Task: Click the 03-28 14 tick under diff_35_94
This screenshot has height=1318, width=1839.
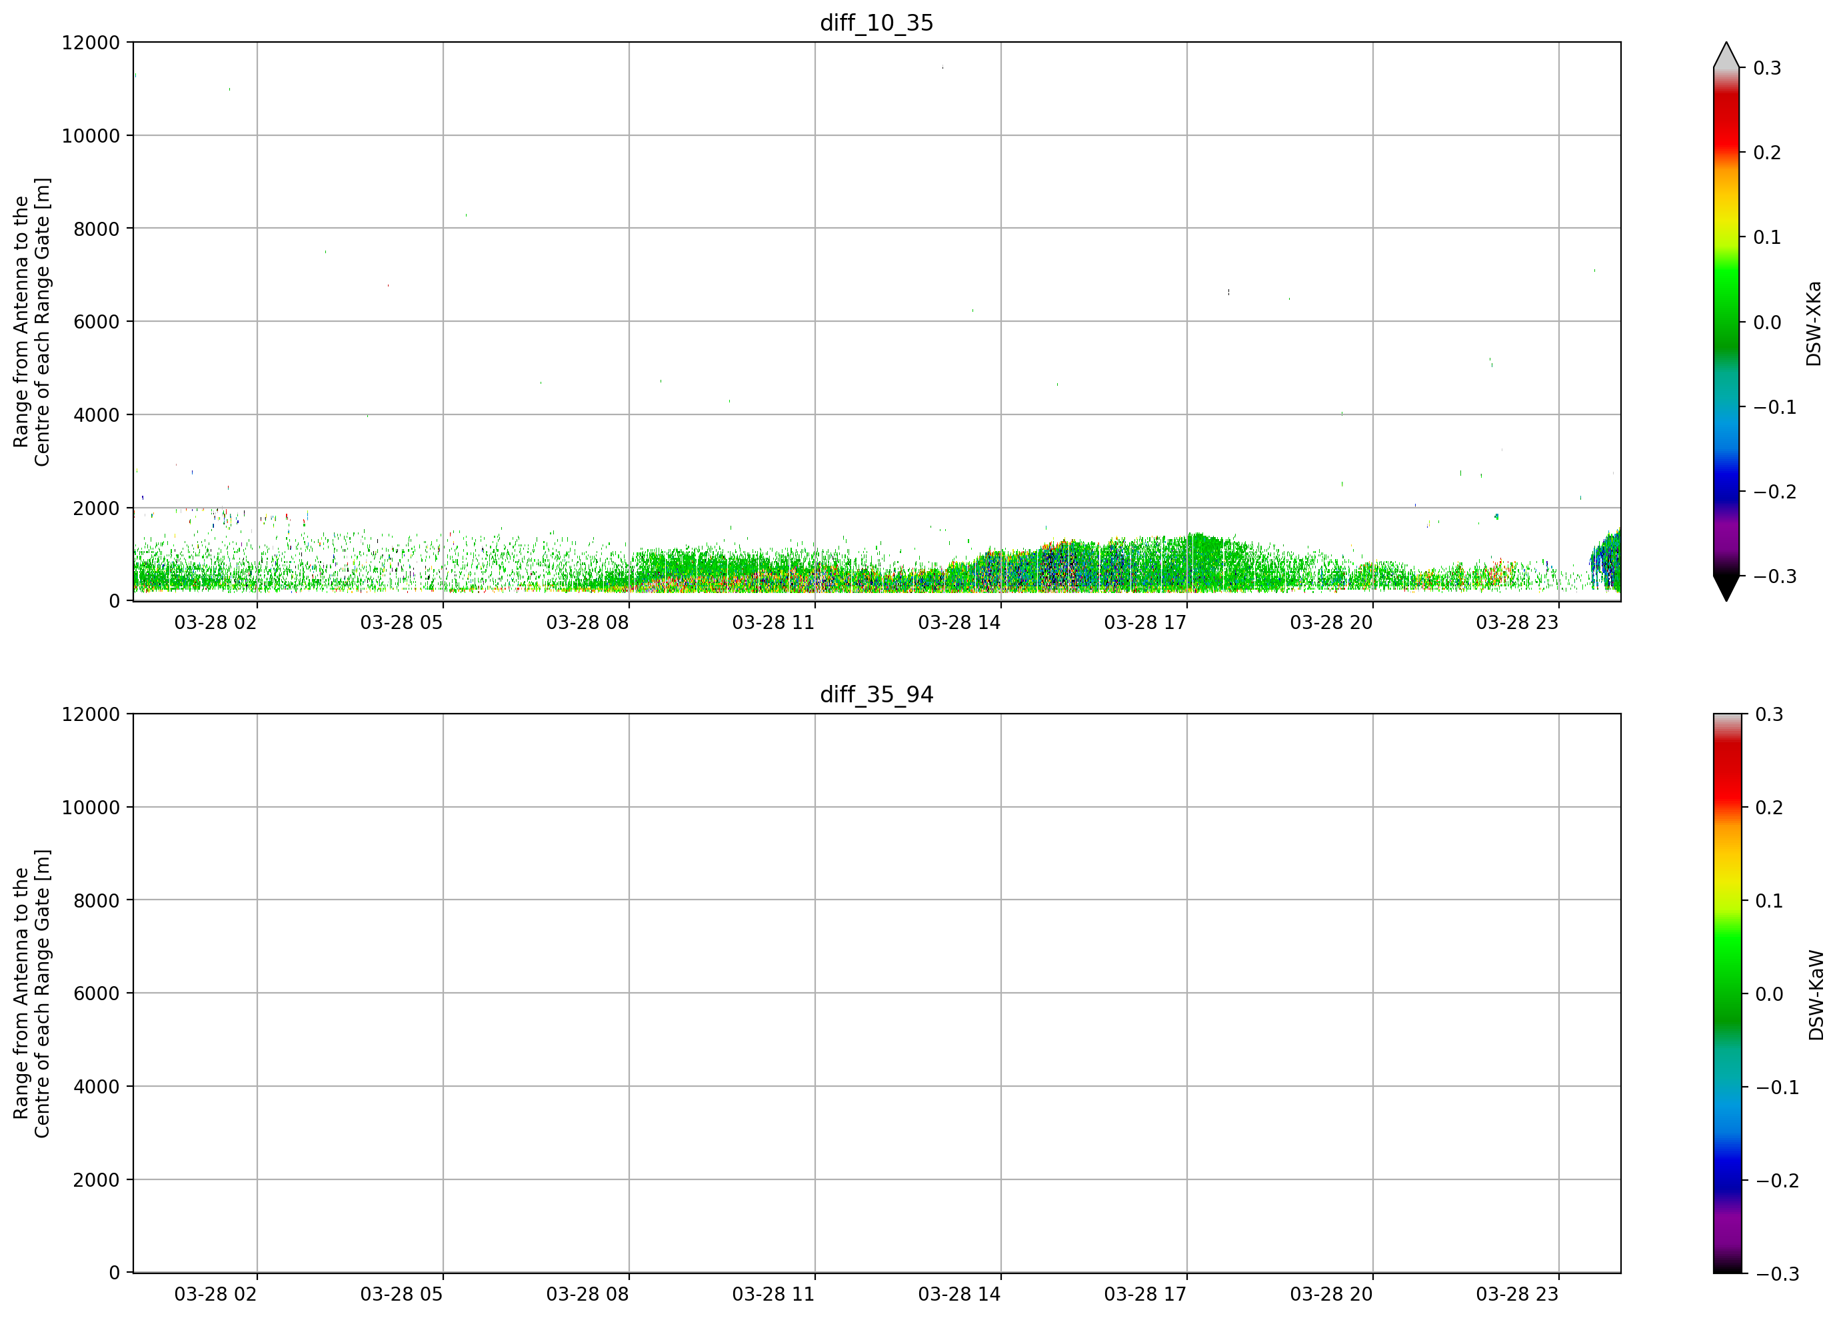Action: coord(959,1294)
